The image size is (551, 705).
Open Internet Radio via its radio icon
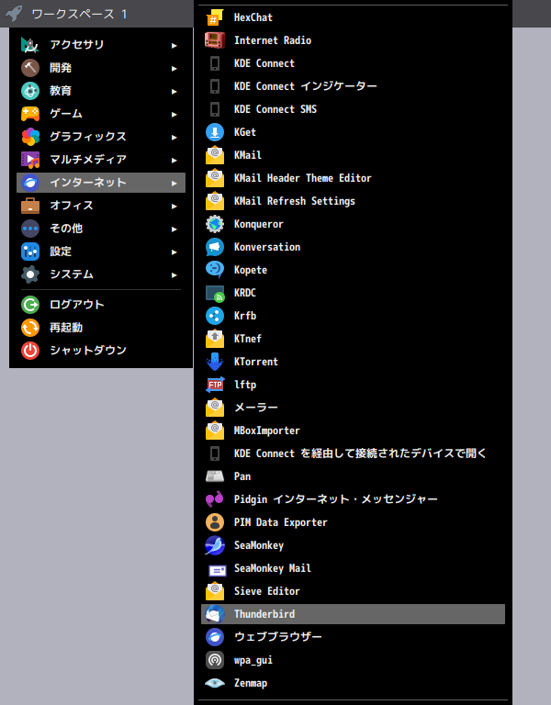215,40
